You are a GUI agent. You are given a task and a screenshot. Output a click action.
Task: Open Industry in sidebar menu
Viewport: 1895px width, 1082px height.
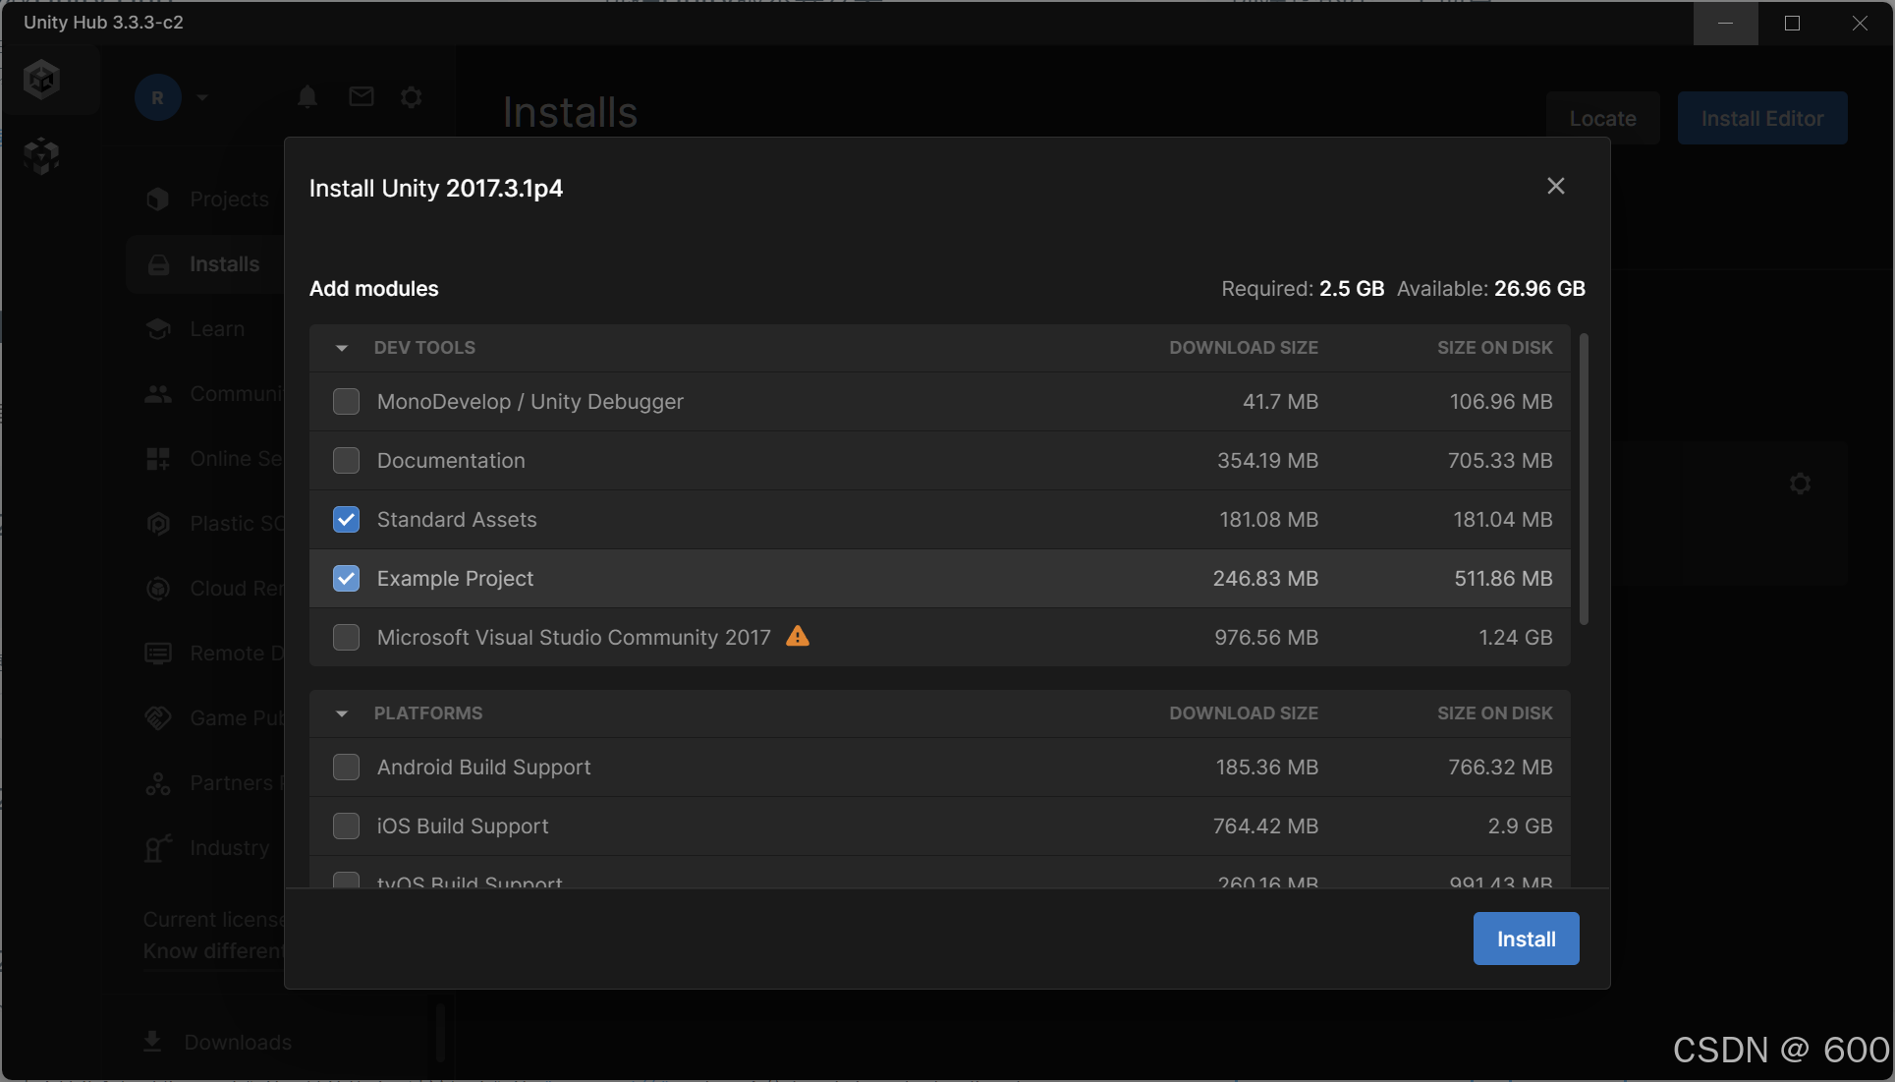click(x=230, y=848)
